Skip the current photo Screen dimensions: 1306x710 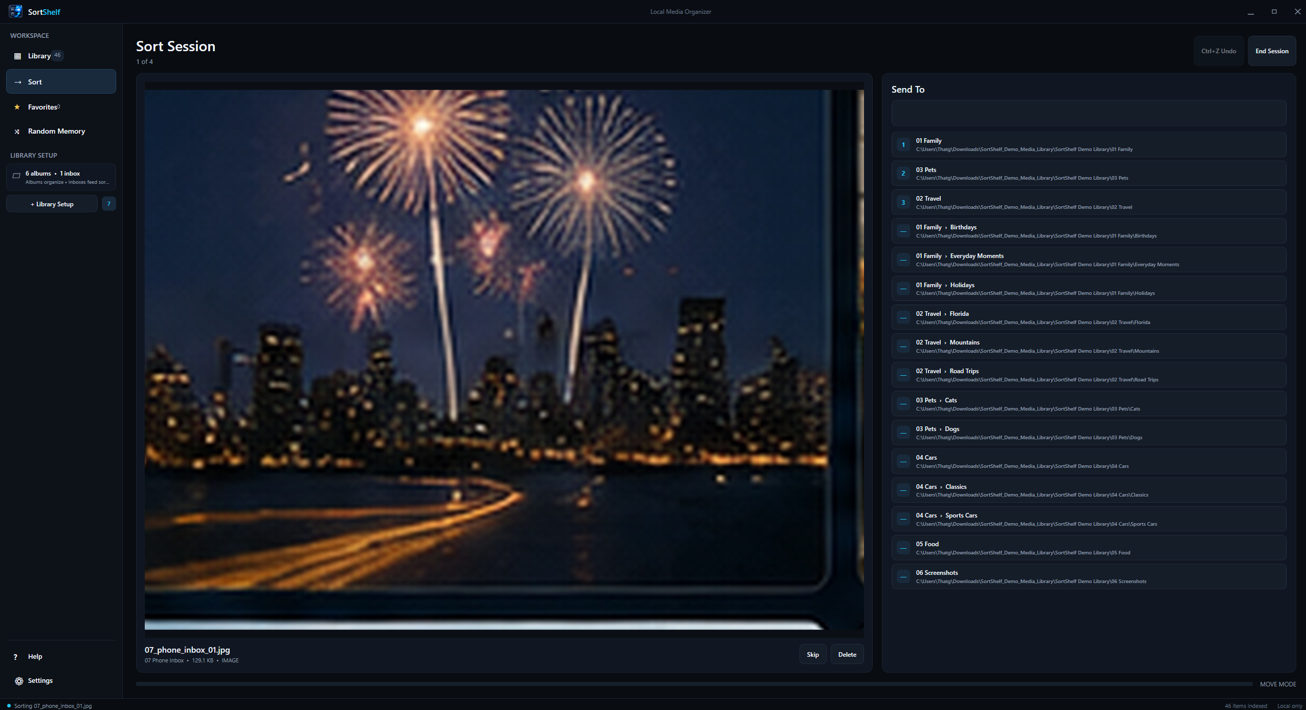pos(812,654)
